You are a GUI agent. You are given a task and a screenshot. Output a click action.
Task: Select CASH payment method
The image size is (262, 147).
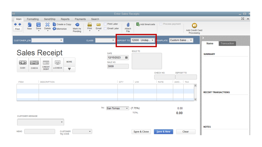coord(23,65)
